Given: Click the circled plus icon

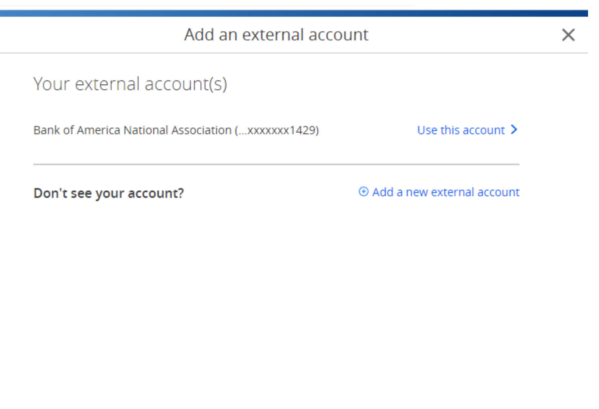Looking at the screenshot, I should coord(363,192).
